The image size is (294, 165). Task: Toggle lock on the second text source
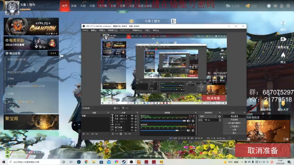tap(136, 118)
